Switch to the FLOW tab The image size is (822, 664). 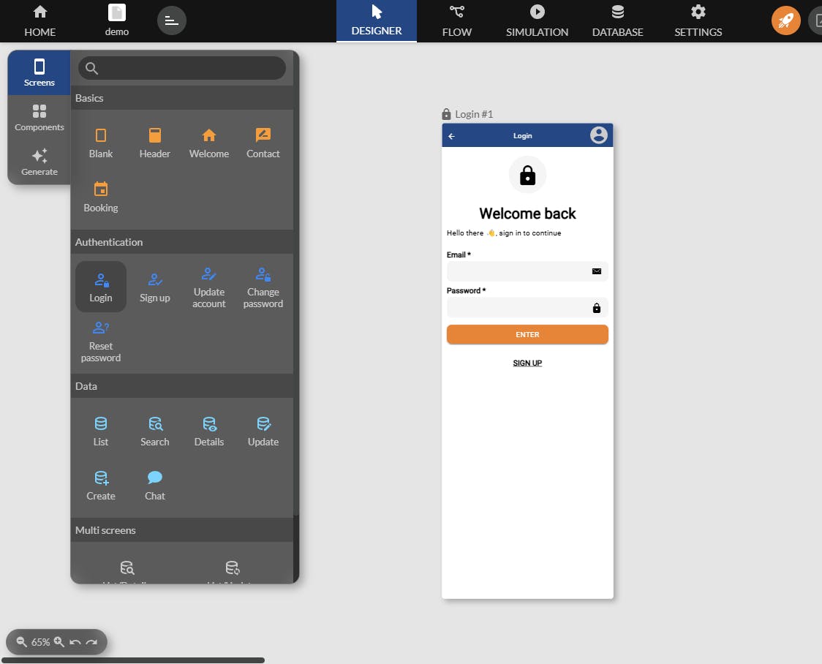pyautogui.click(x=456, y=21)
